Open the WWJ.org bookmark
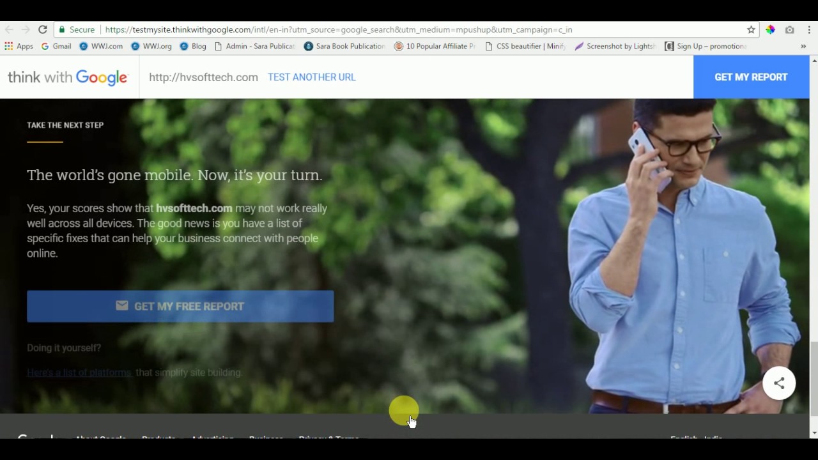This screenshot has height=460, width=818. (151, 46)
